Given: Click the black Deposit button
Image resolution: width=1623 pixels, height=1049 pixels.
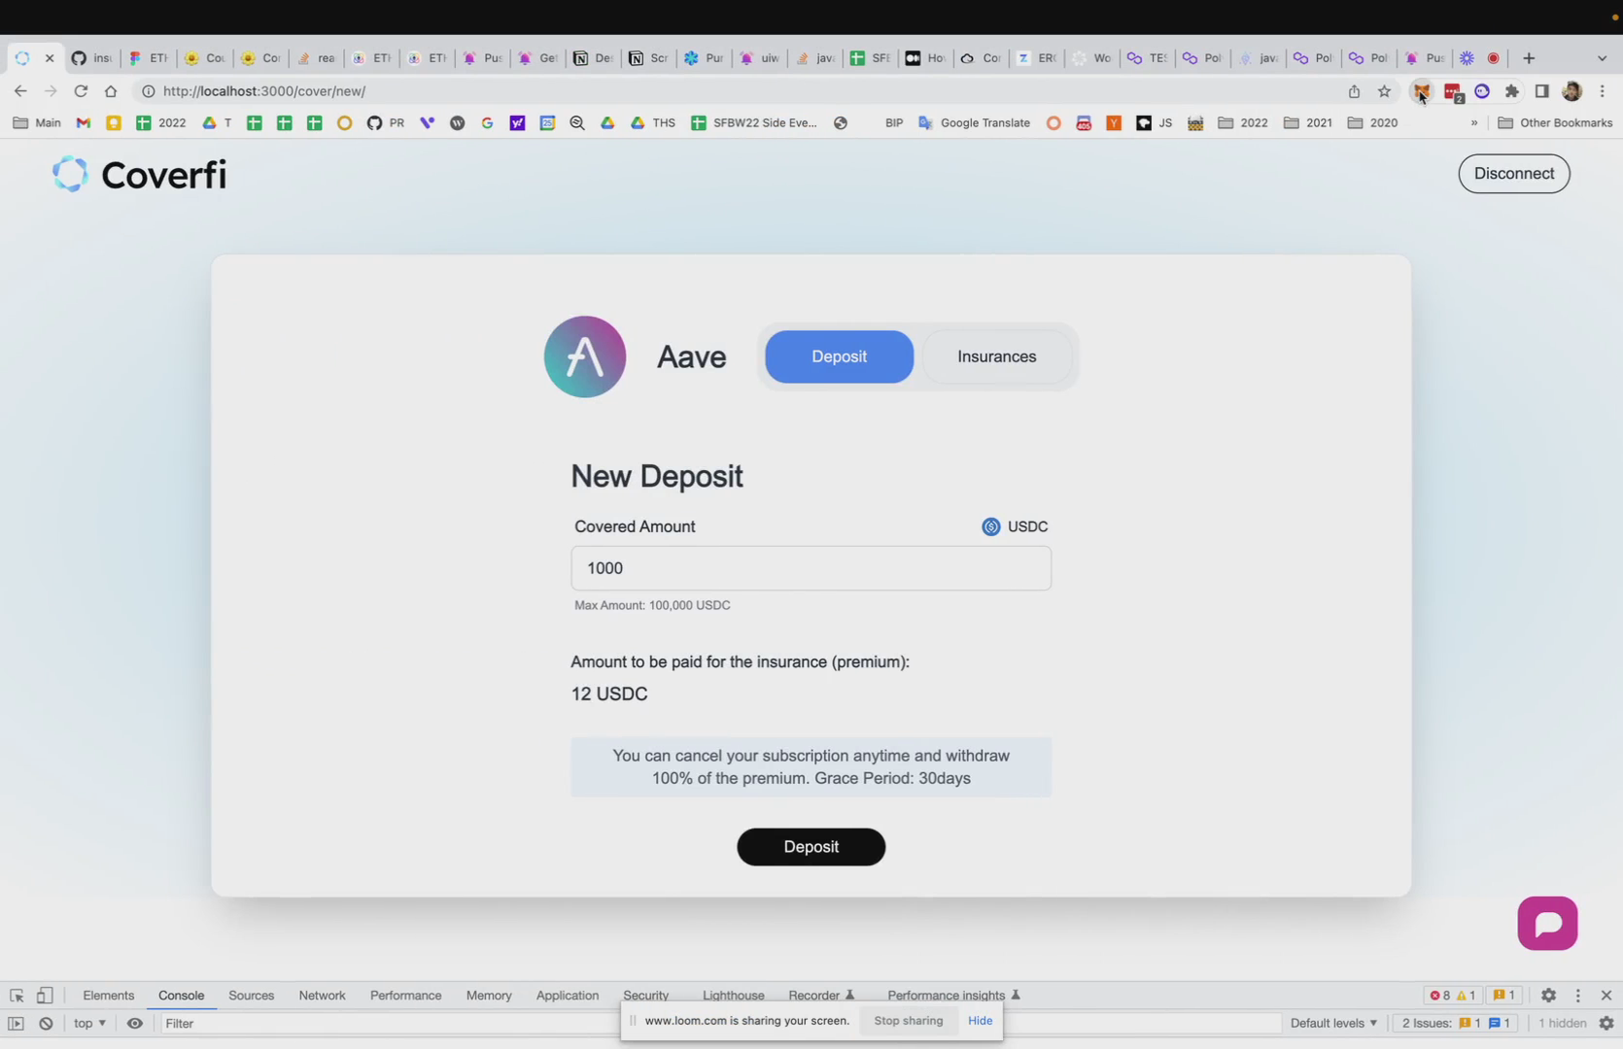Looking at the screenshot, I should pyautogui.click(x=811, y=847).
